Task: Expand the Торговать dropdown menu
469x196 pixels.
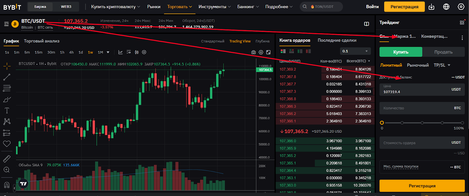Action: 180,7
